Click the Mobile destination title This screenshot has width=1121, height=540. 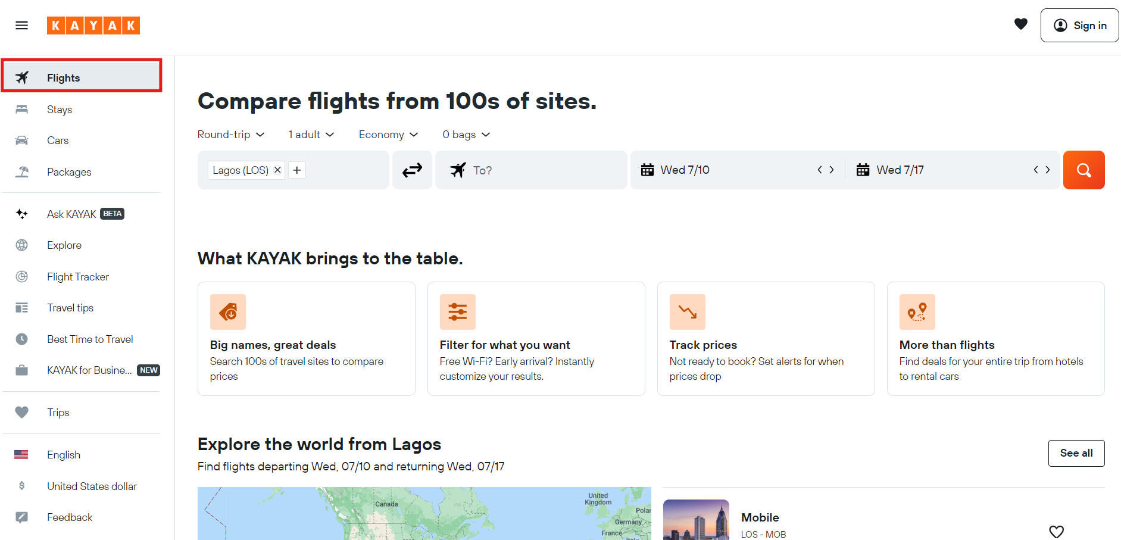pos(760,517)
